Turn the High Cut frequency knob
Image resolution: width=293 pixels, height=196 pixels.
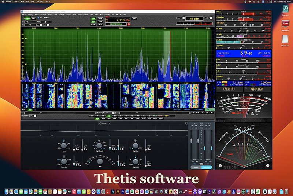coord(135,145)
